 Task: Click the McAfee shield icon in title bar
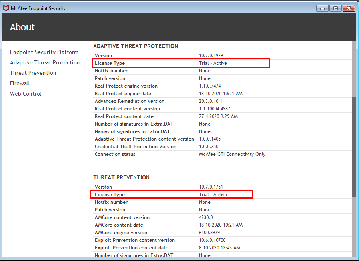(6, 8)
